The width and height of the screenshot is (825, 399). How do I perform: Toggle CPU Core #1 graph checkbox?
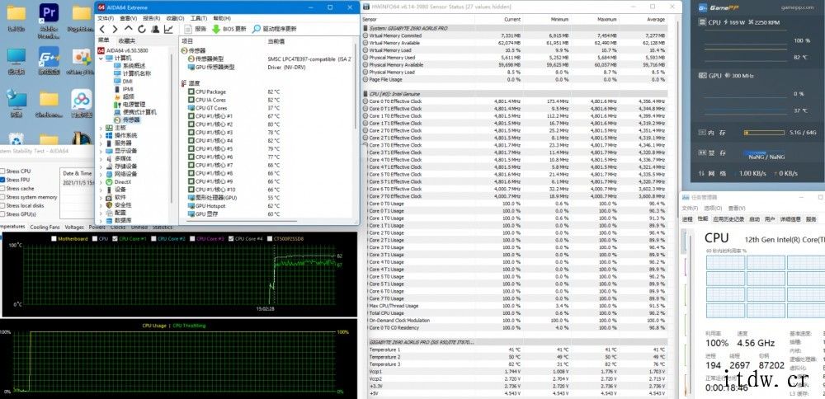click(115, 239)
